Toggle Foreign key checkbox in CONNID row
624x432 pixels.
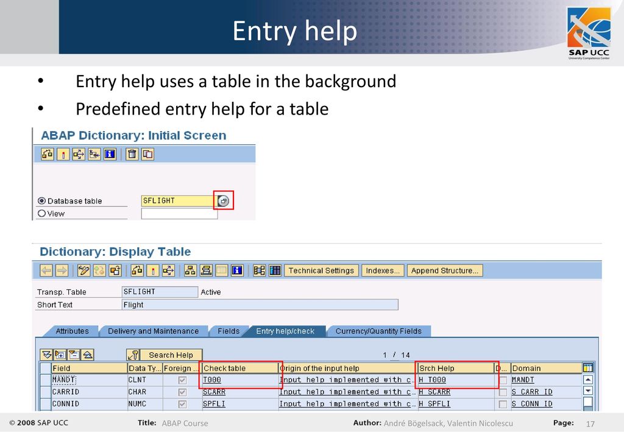182,404
